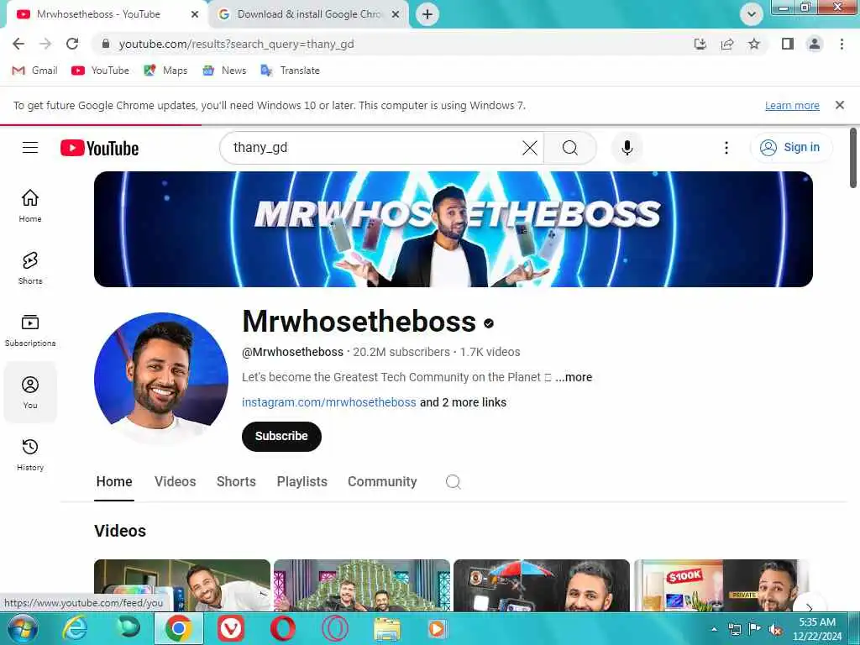The width and height of the screenshot is (860, 645).
Task: Click the magnifier search button
Action: tap(570, 148)
